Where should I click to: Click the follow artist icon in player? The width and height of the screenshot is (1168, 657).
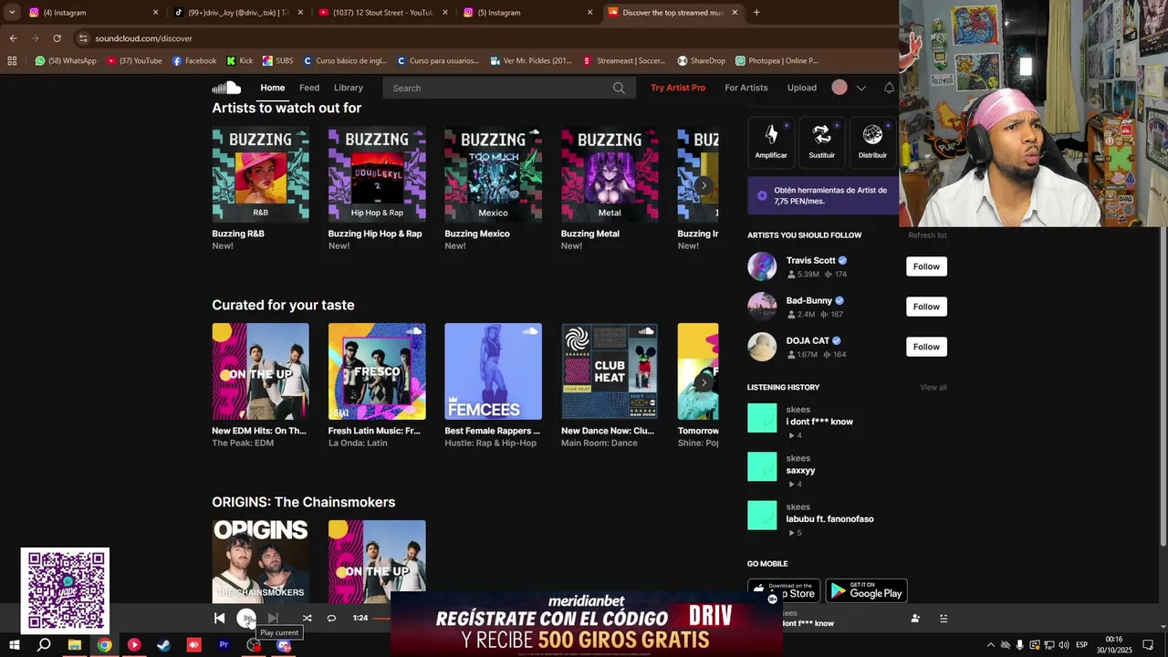coord(915,618)
